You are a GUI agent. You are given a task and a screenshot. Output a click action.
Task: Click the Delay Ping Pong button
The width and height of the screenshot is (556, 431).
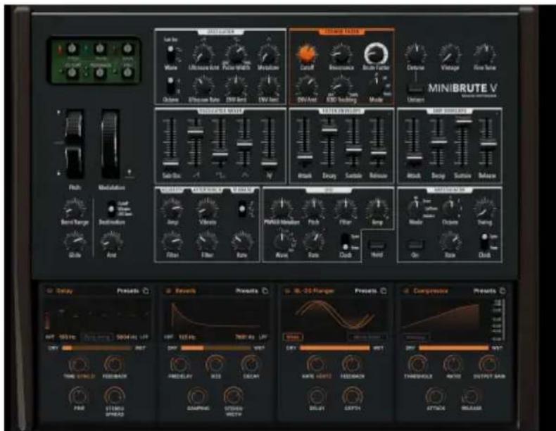click(97, 337)
